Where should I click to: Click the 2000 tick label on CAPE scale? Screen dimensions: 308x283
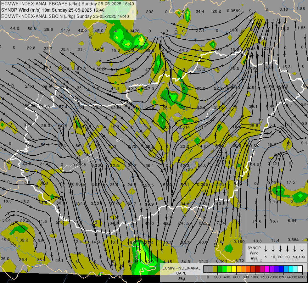coord(274,277)
